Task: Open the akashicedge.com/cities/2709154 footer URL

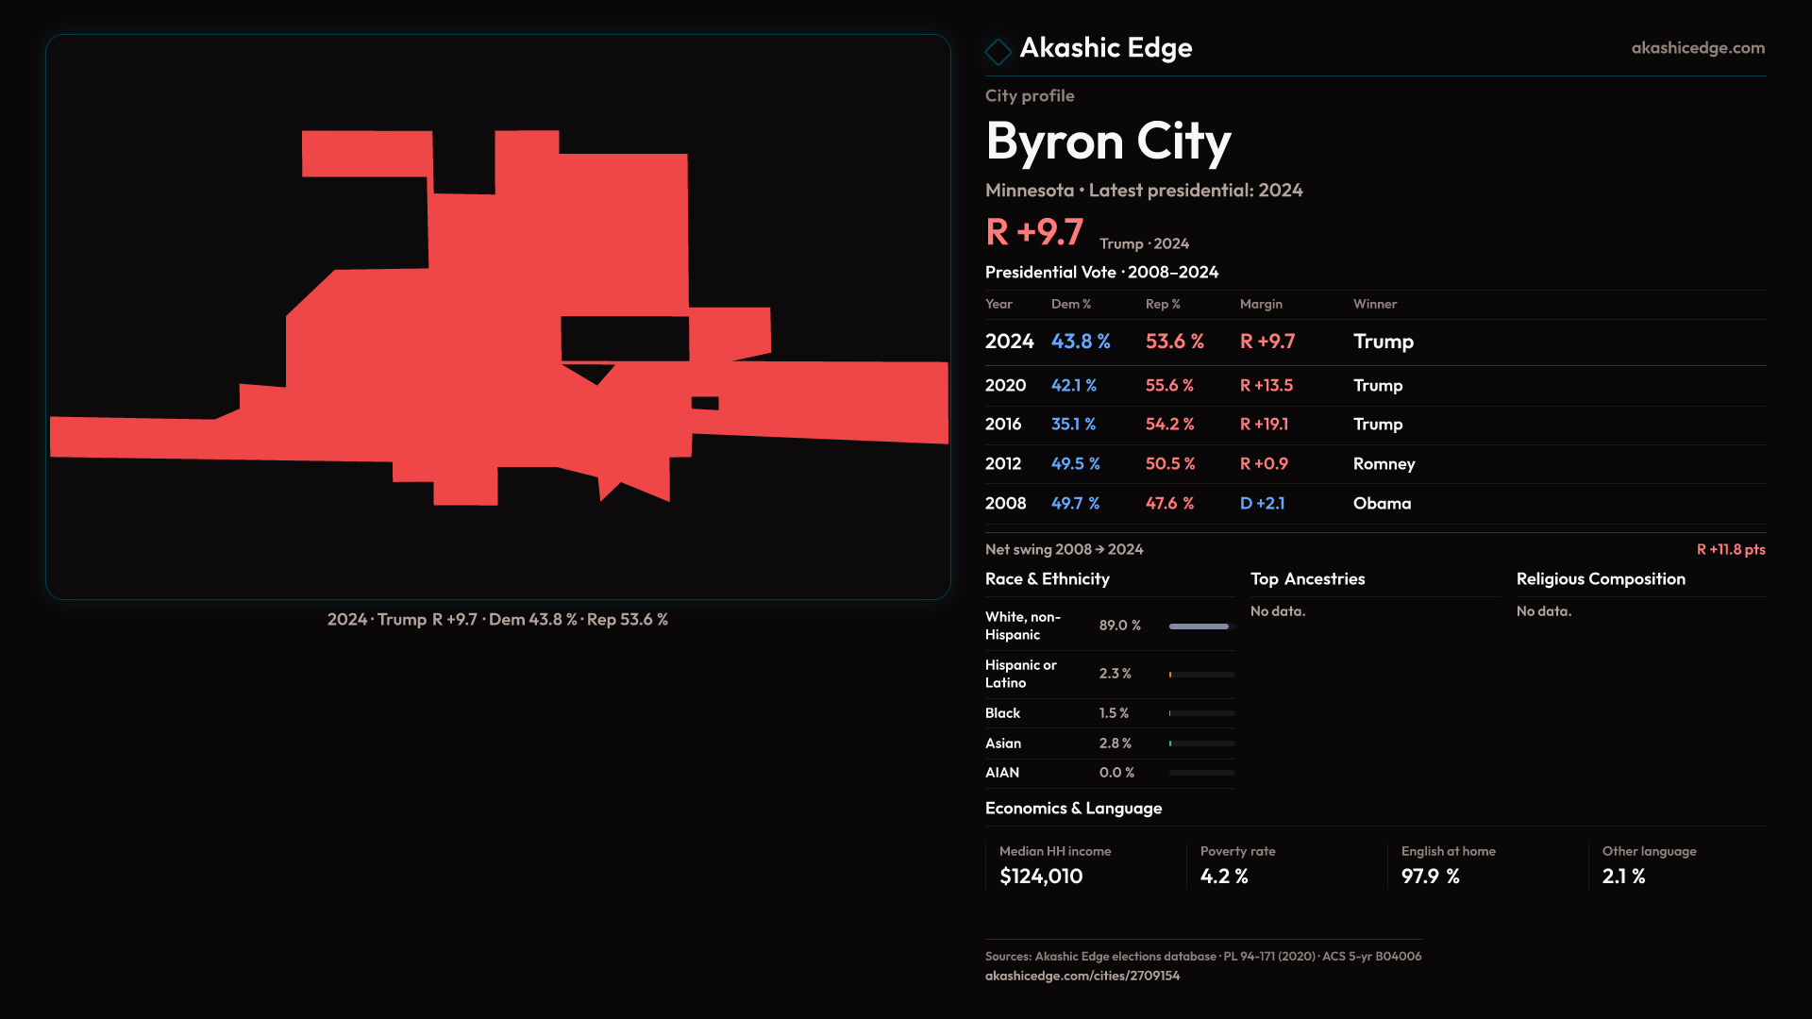Action: 1082,976
